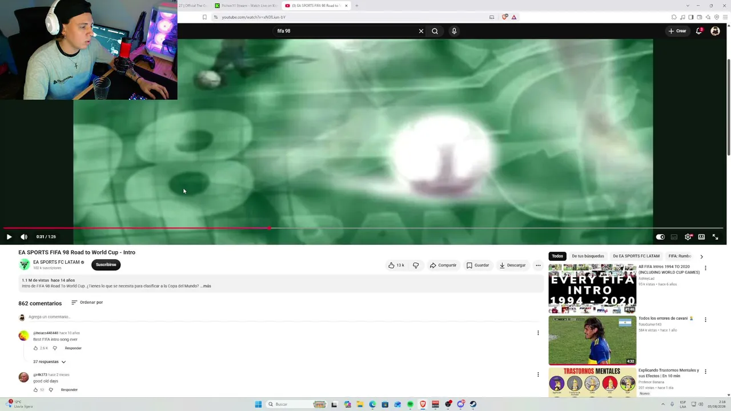
Task: Select the 'De tus búsquedas' chip
Action: point(588,256)
